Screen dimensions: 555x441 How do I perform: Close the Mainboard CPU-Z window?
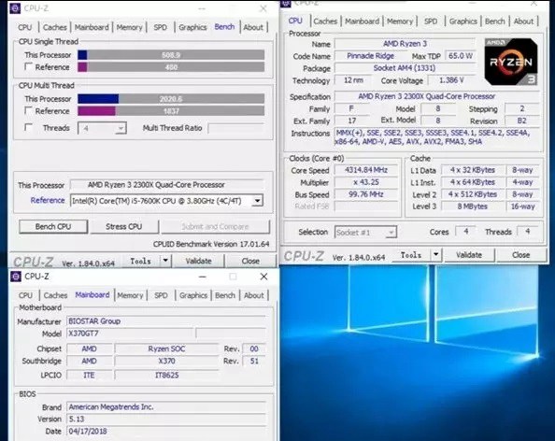pos(263,277)
